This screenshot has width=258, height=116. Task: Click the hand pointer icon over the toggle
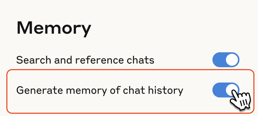pyautogui.click(x=240, y=100)
